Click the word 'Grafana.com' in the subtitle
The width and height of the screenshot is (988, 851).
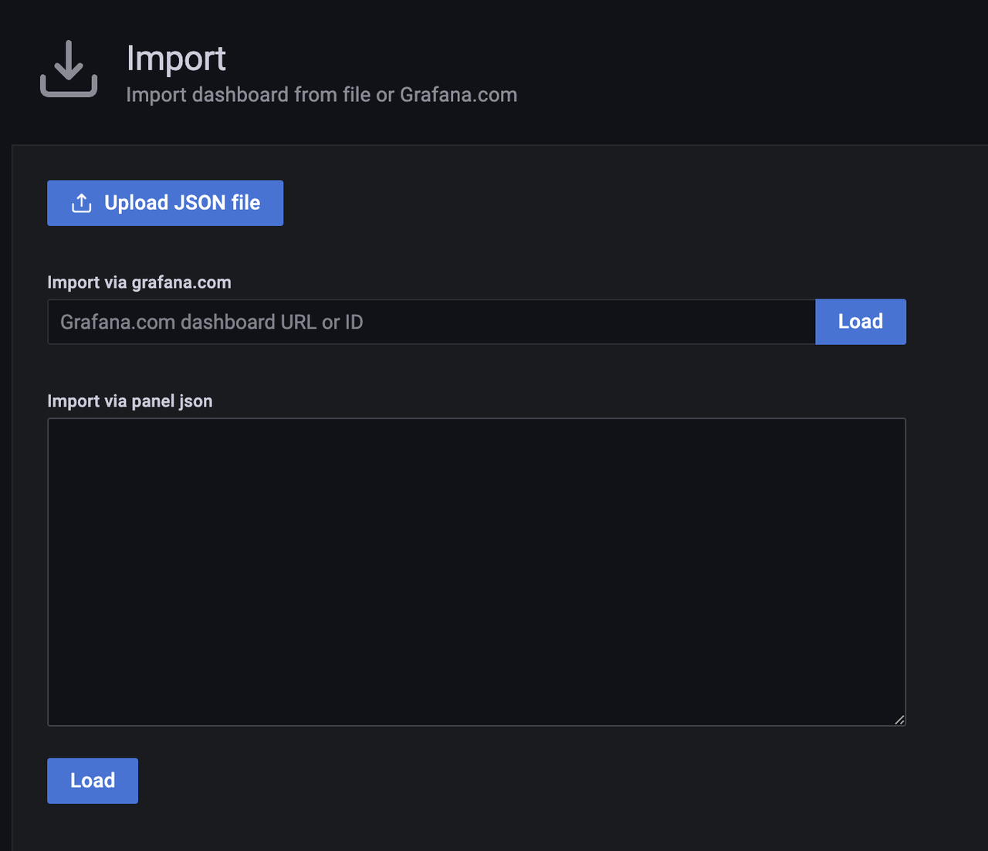[x=458, y=95]
